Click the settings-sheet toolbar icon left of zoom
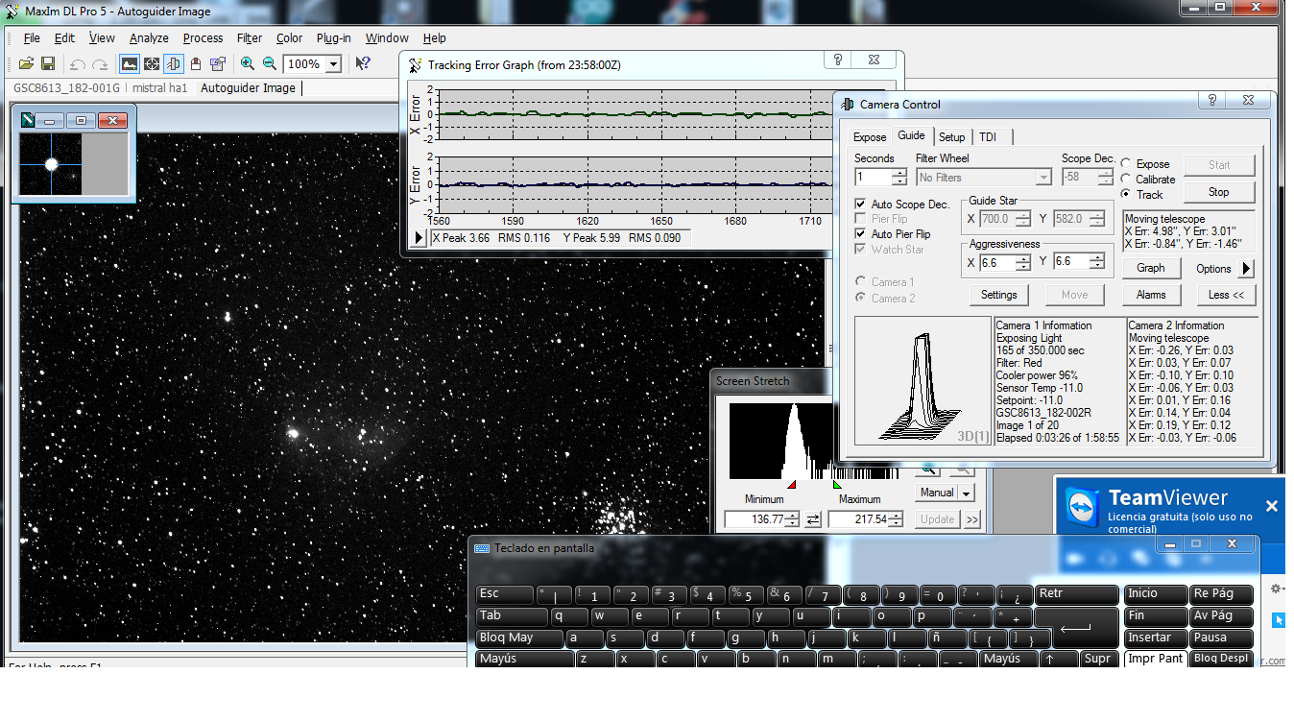This screenshot has height=722, width=1294. click(218, 64)
